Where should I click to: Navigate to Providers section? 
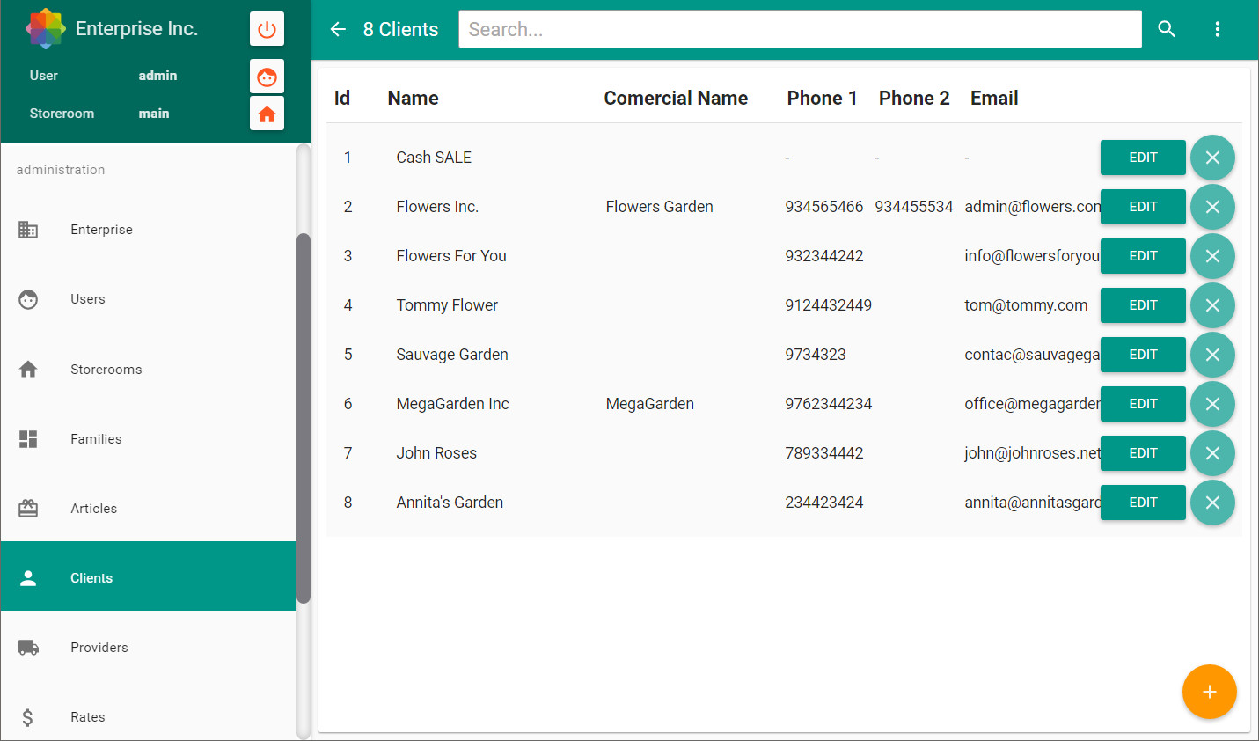(x=99, y=648)
